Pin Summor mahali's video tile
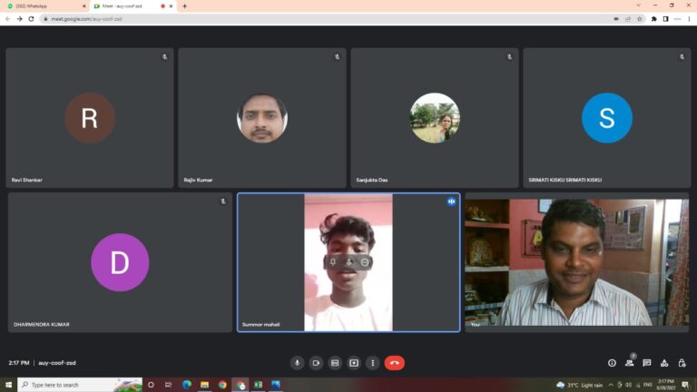 pyautogui.click(x=333, y=262)
